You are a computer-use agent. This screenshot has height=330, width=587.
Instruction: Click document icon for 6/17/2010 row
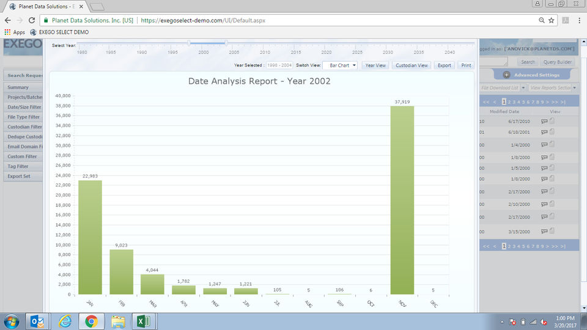[552, 120]
